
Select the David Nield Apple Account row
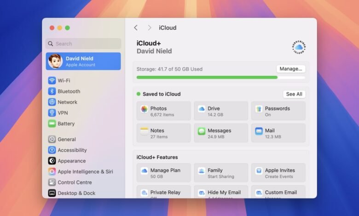click(x=83, y=61)
